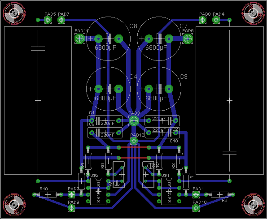Select the negative pad of capacitor C3
This screenshot has height=219, width=267.
pyautogui.click(x=169, y=89)
